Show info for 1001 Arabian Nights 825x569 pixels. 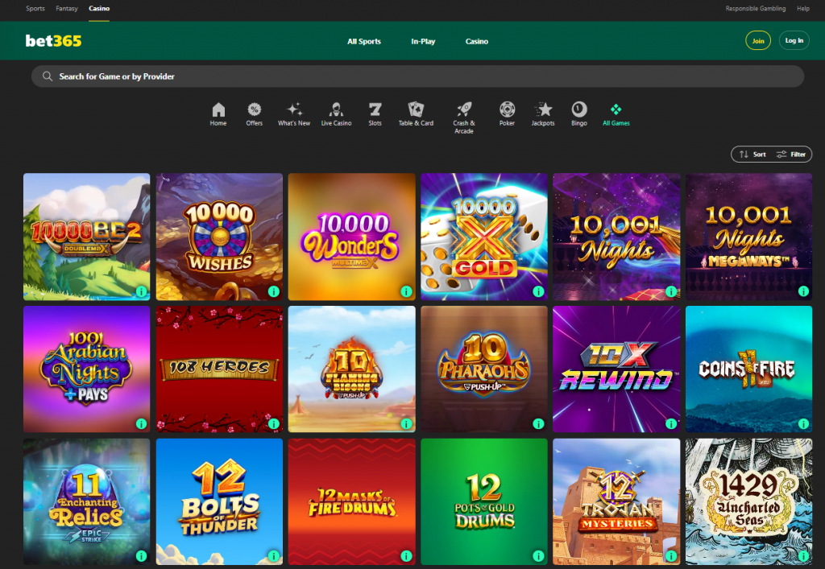tap(141, 423)
